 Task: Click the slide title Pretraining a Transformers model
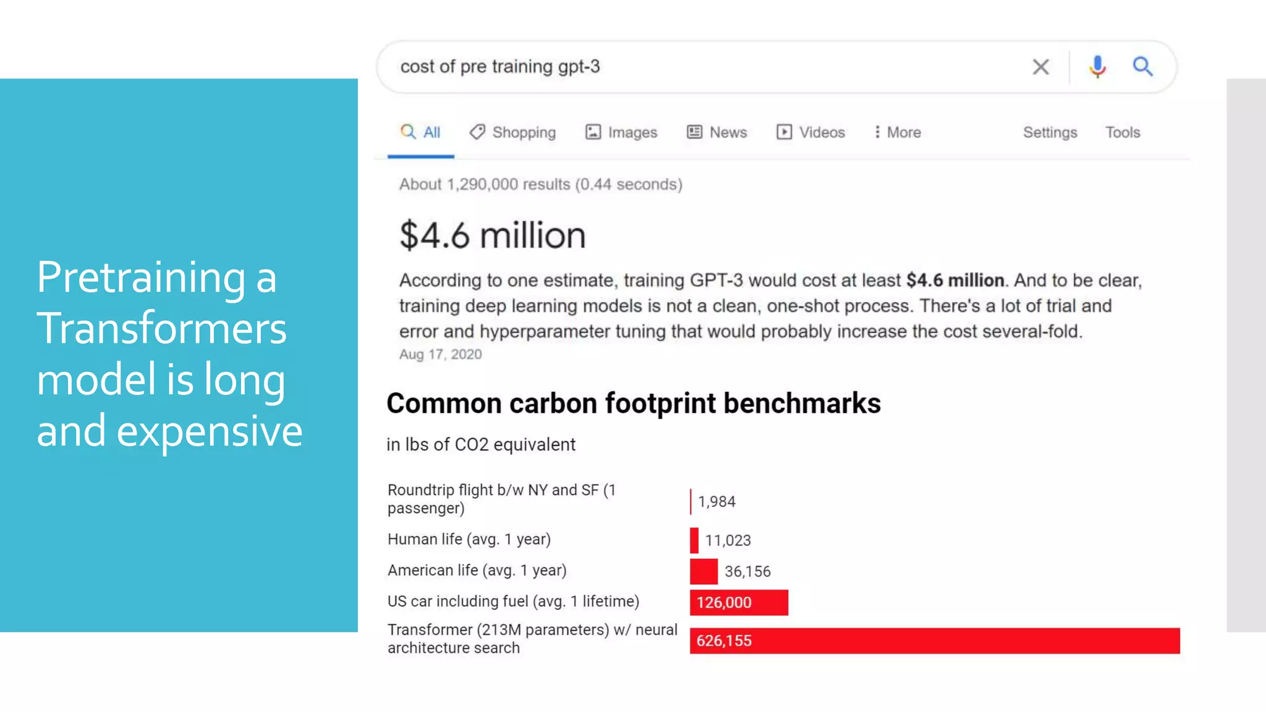tap(169, 354)
